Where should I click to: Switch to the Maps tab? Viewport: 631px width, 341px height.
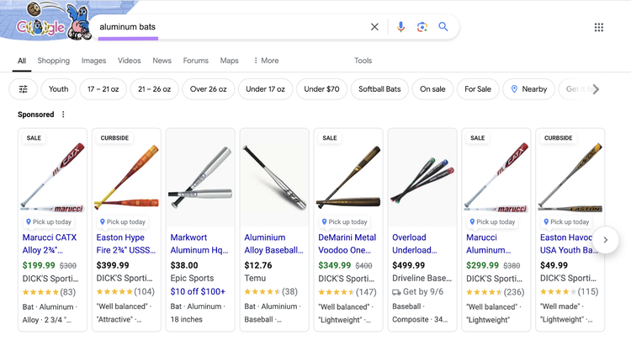[230, 61]
